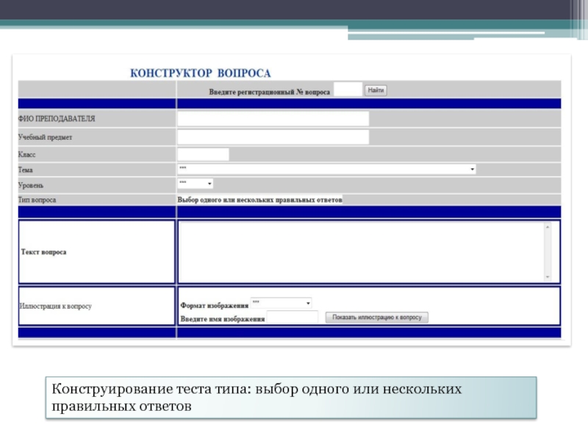Click the question text area's scroll up arrow
The height and width of the screenshot is (441, 588).
(548, 227)
